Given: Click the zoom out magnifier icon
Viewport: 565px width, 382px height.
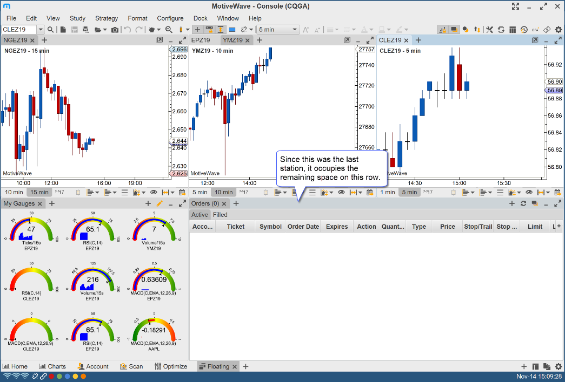Looking at the screenshot, I should [169, 30].
